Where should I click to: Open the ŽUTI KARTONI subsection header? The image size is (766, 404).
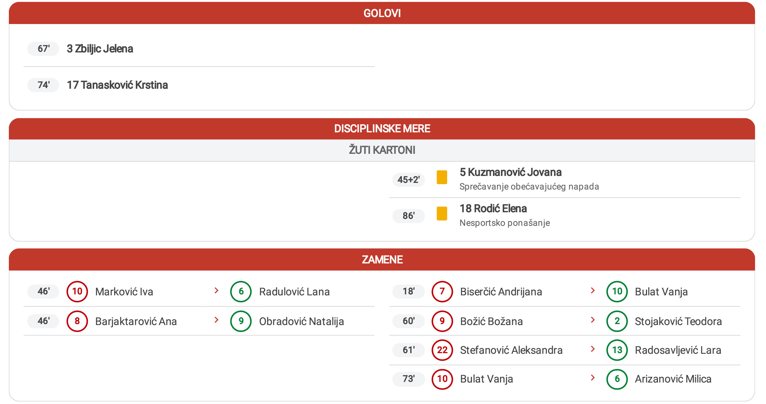point(382,150)
